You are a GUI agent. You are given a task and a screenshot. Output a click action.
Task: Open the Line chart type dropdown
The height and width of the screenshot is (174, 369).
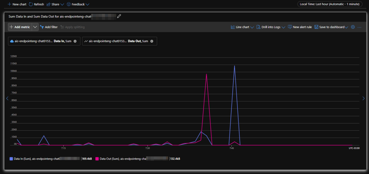tap(242, 27)
